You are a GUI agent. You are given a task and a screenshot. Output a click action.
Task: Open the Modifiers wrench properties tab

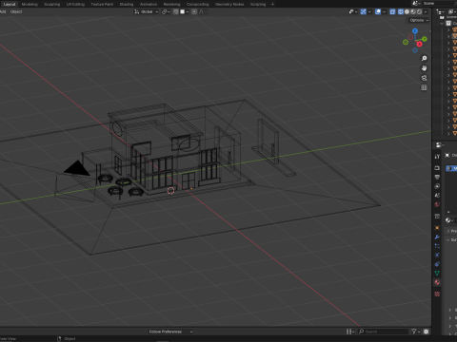[437, 237]
